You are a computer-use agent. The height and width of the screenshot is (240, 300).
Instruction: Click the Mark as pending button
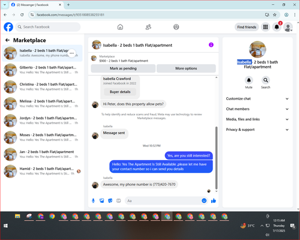123,68
